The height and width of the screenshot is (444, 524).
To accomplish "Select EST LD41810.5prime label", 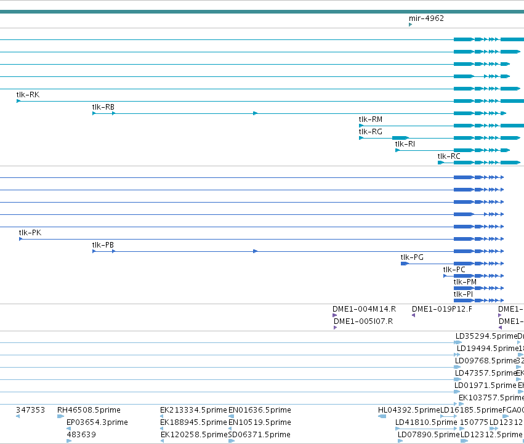I will (x=426, y=422).
